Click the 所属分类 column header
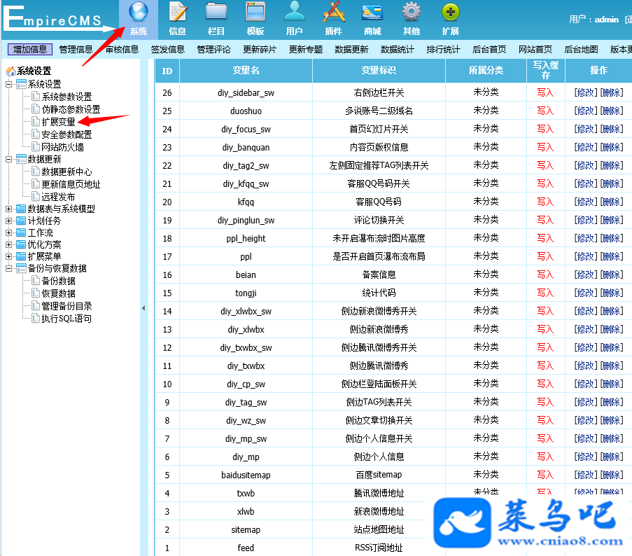 486,71
